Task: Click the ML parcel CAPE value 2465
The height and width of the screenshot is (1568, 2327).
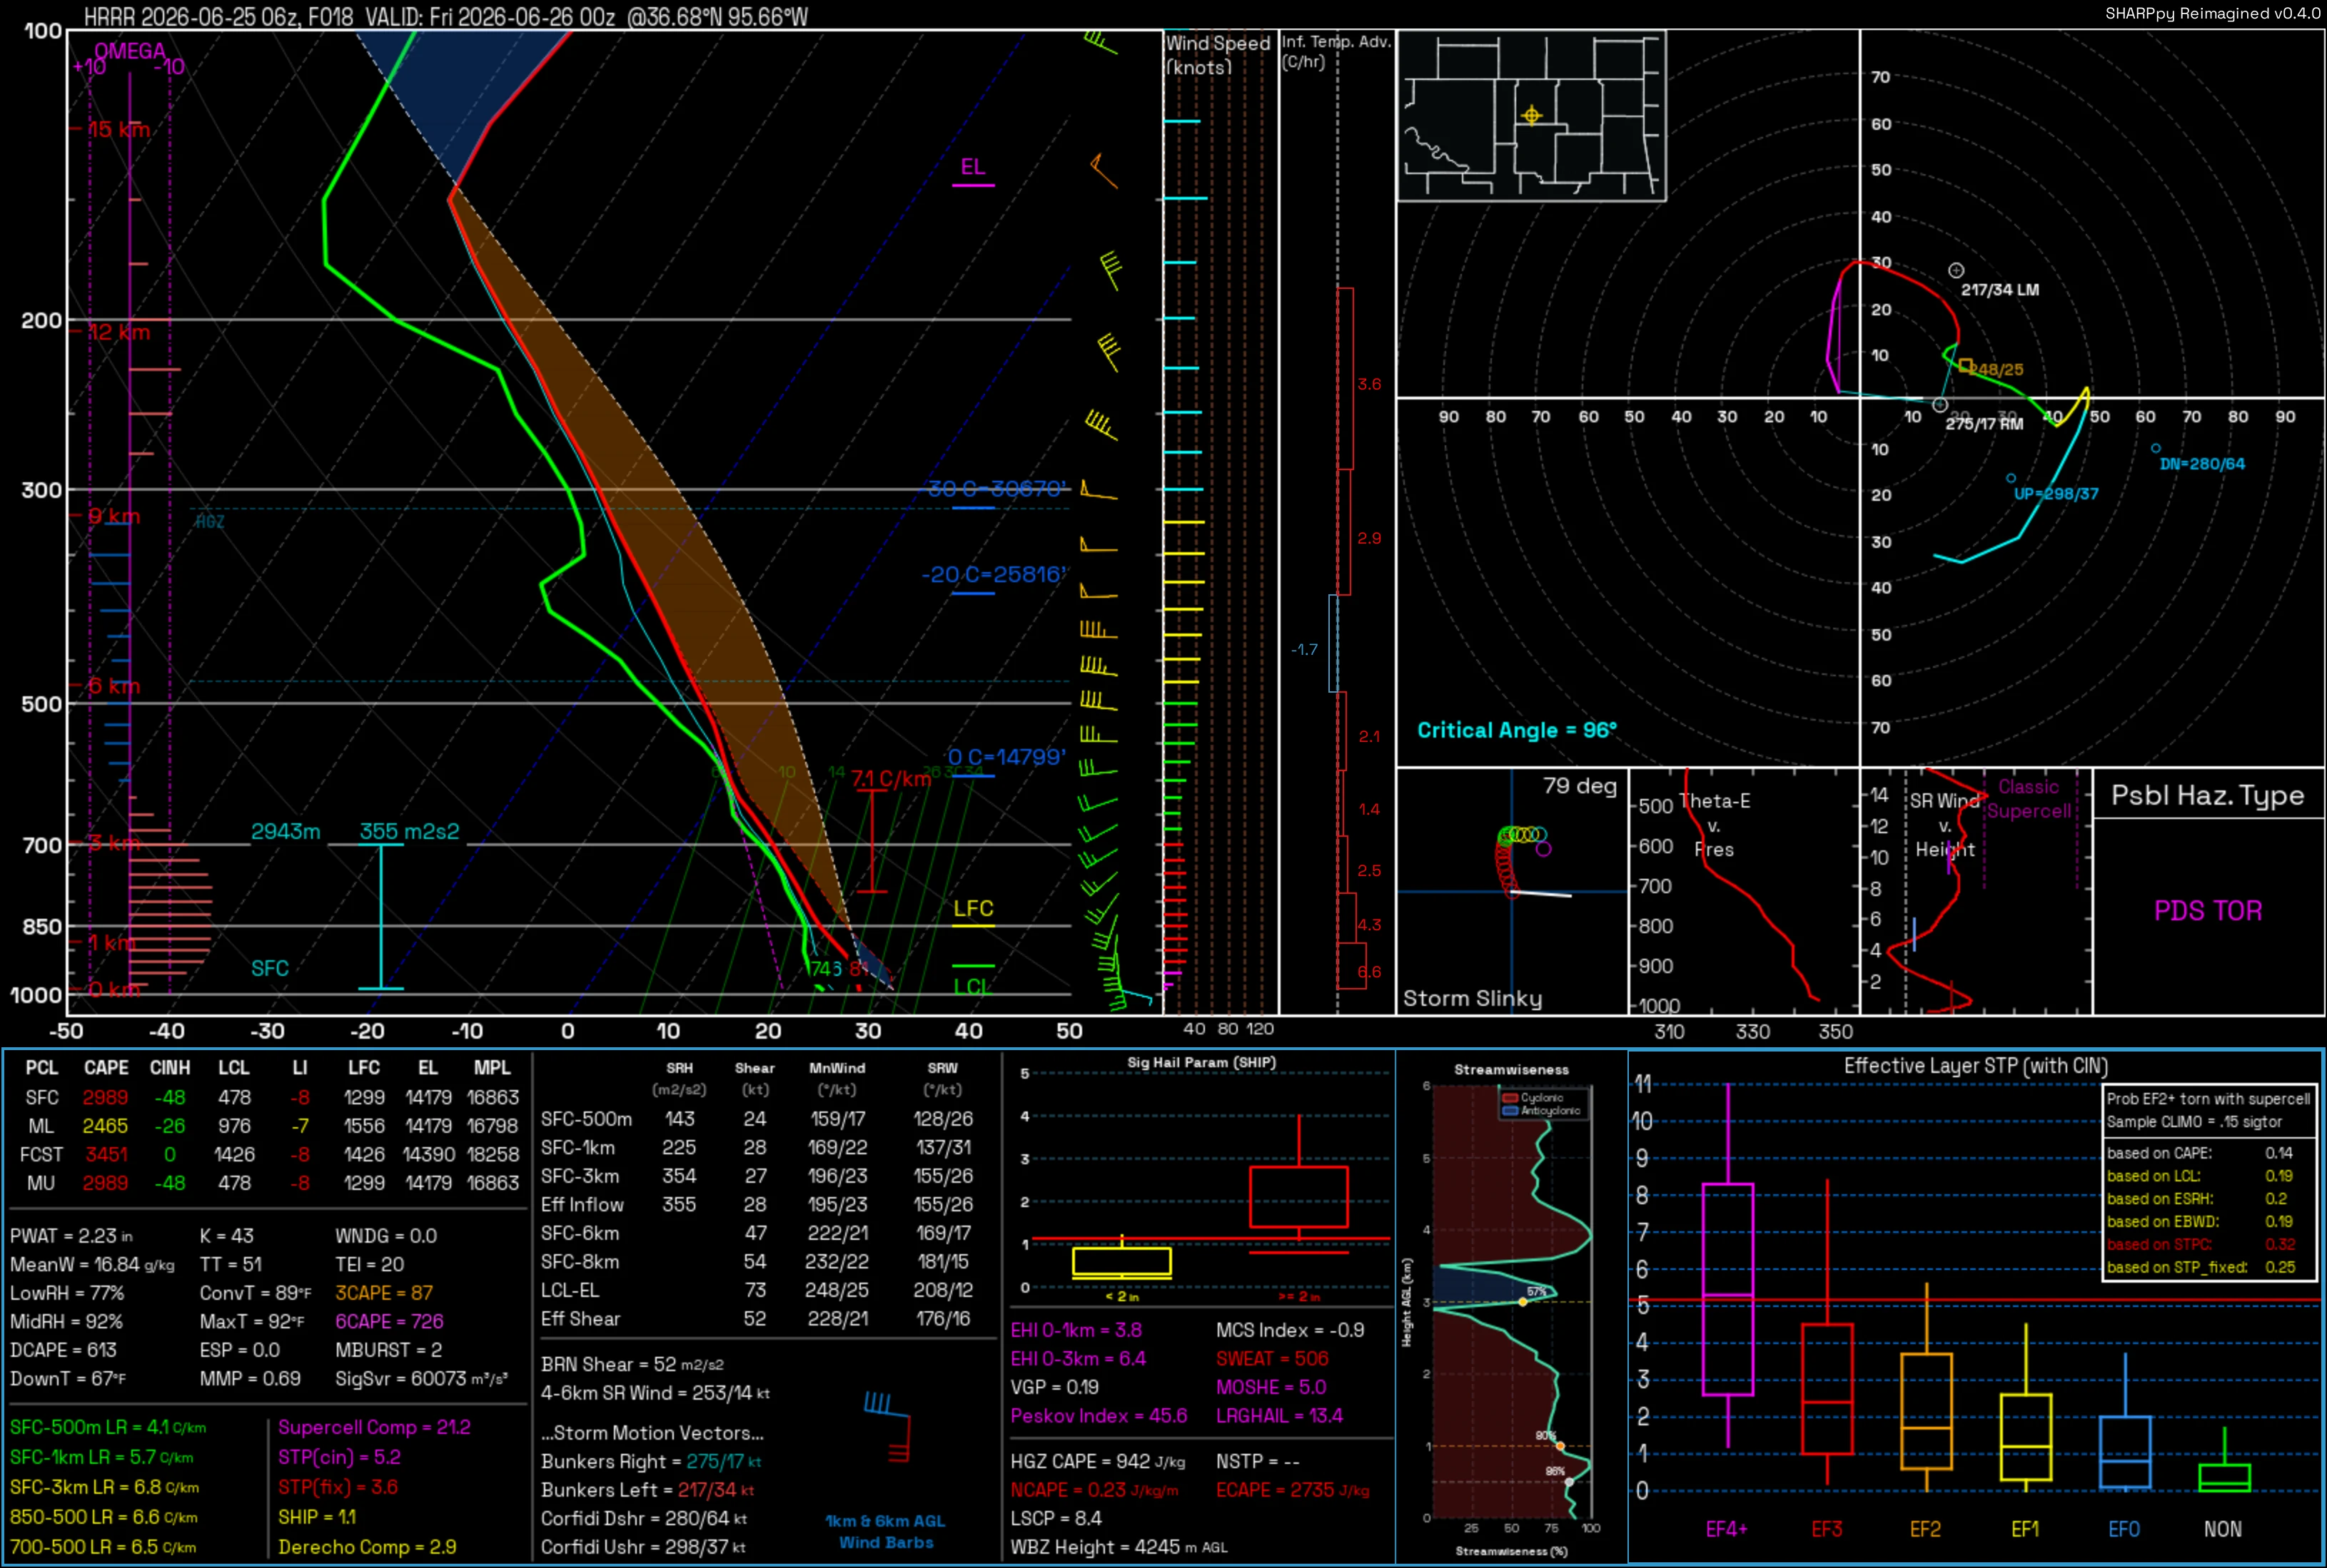Action: coord(105,1126)
